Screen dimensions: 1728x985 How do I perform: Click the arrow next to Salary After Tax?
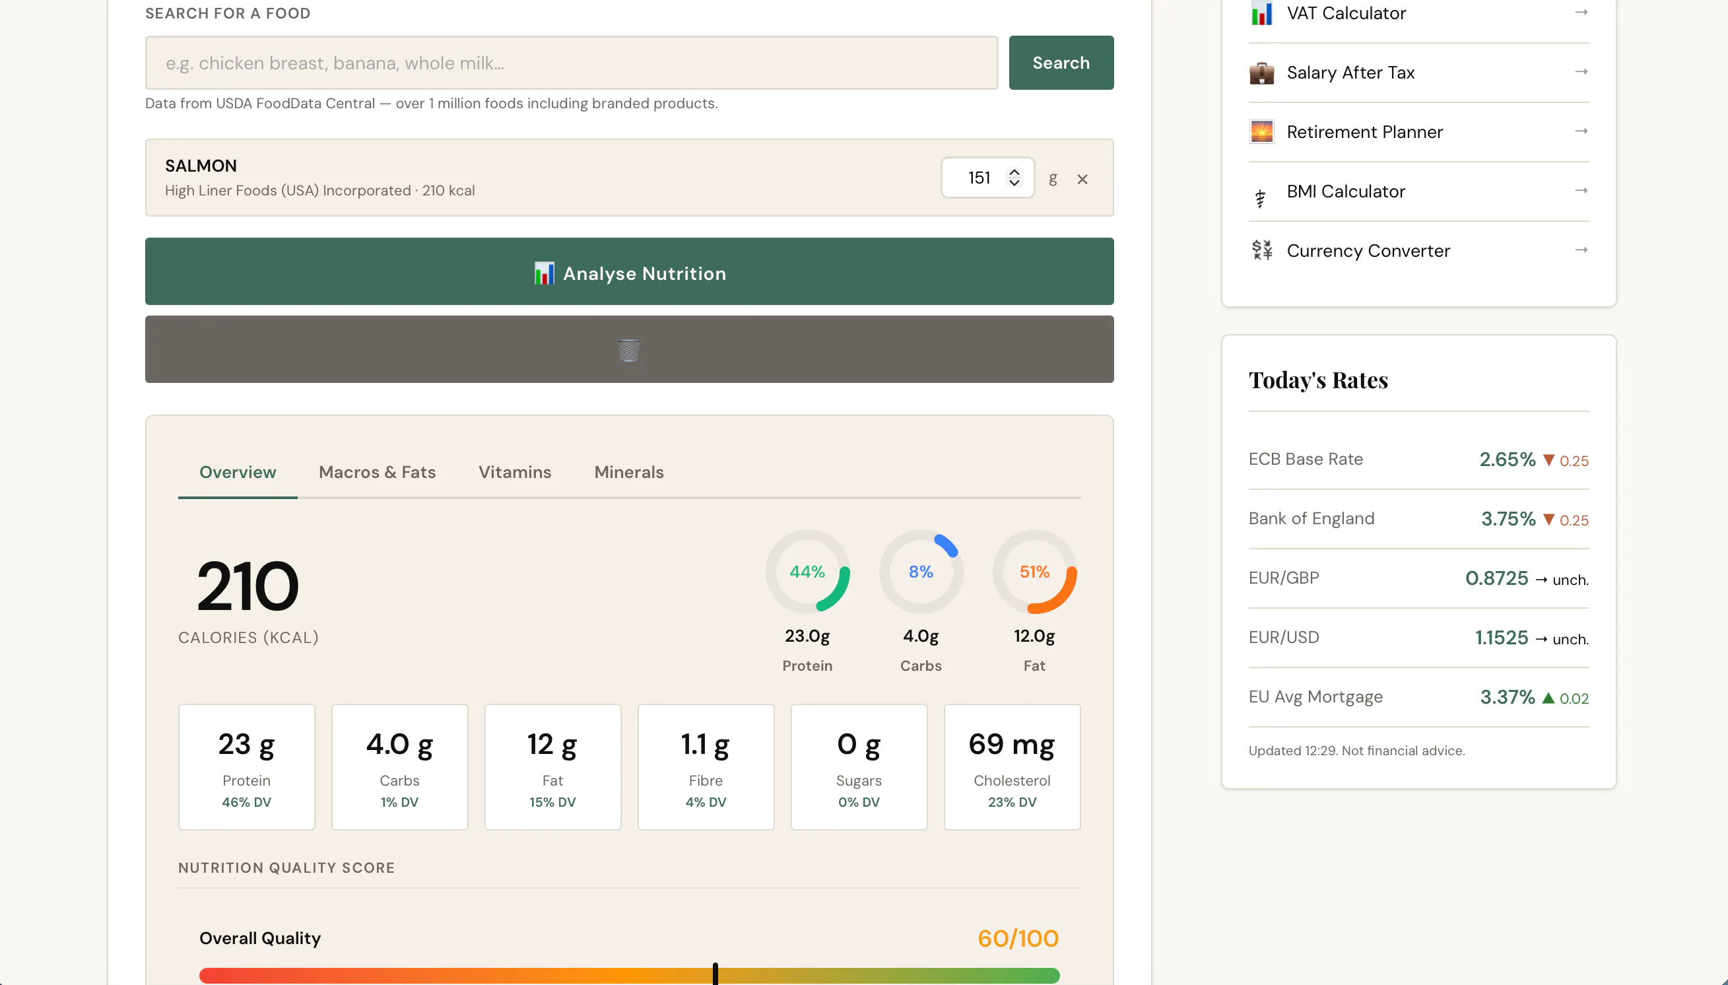point(1581,72)
